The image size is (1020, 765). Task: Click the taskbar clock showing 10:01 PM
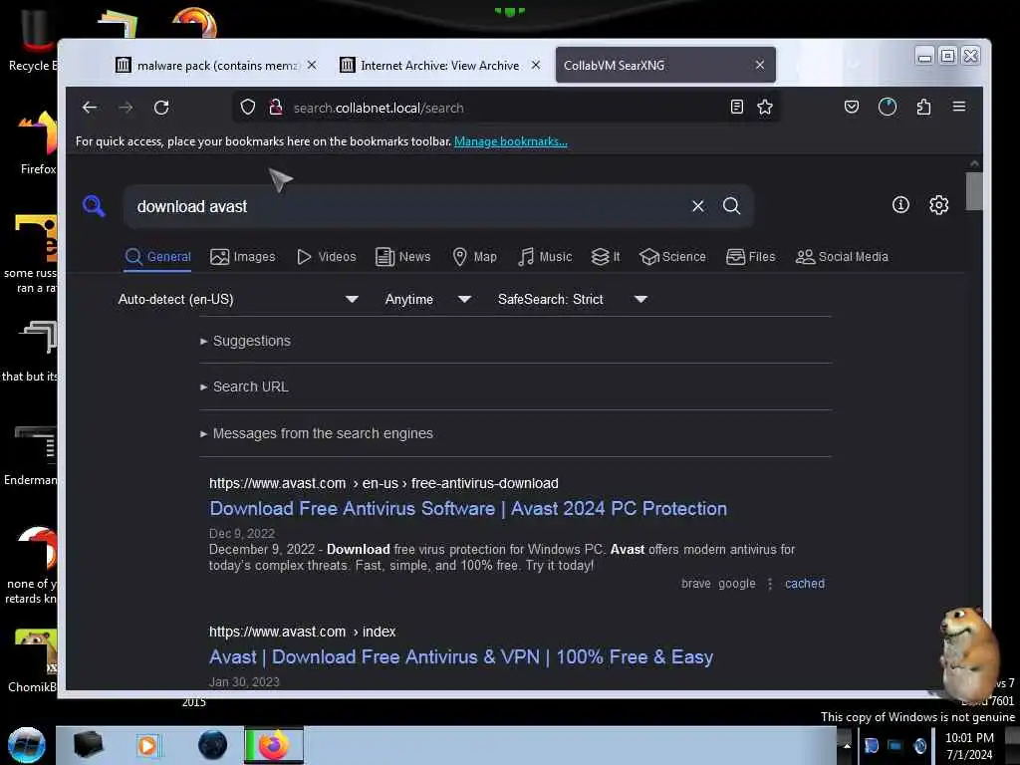[969, 746]
